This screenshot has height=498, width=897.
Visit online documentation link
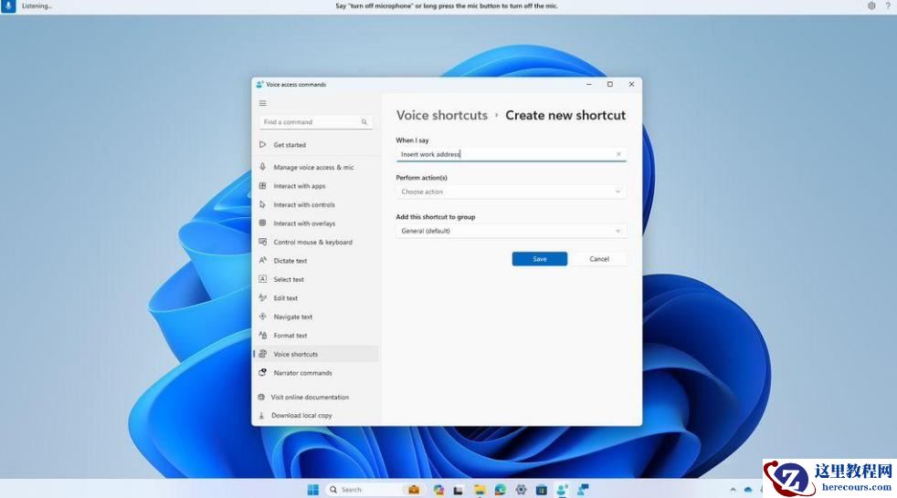point(310,397)
